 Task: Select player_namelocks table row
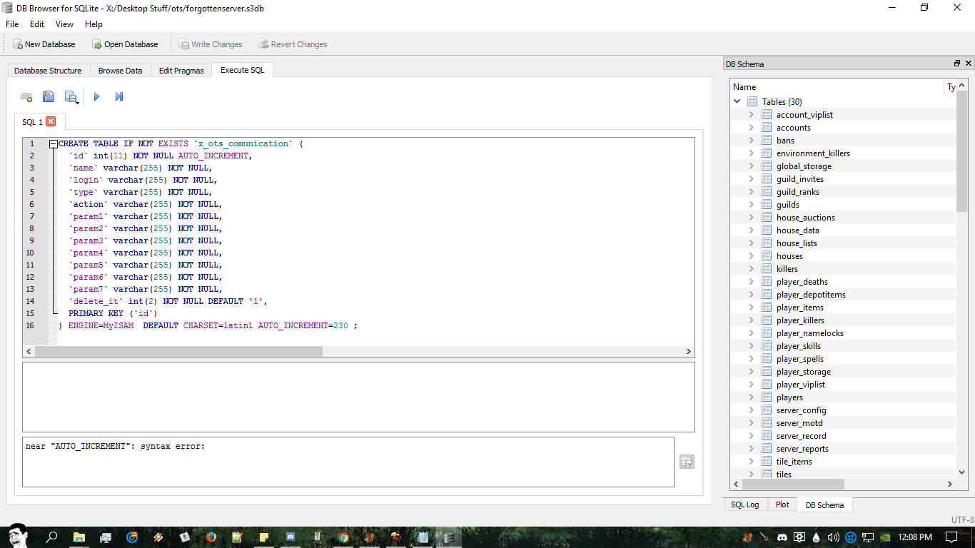843,333
